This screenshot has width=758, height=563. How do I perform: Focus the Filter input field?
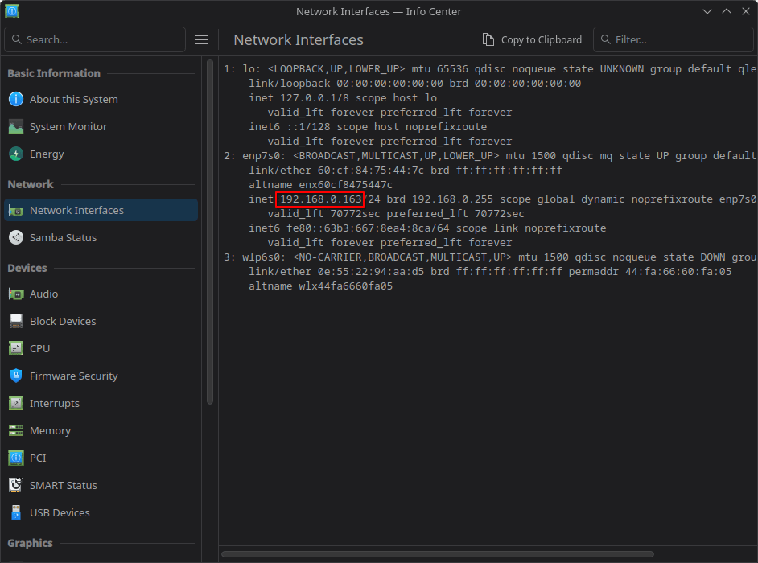click(673, 39)
